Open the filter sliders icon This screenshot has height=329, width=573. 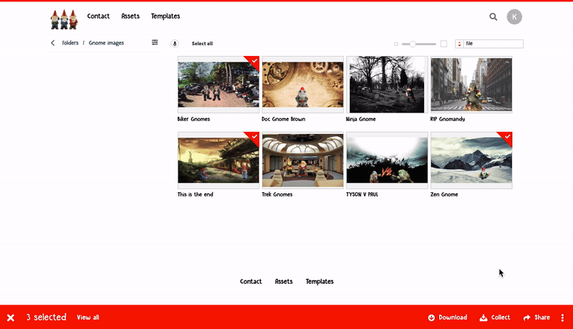click(x=155, y=42)
